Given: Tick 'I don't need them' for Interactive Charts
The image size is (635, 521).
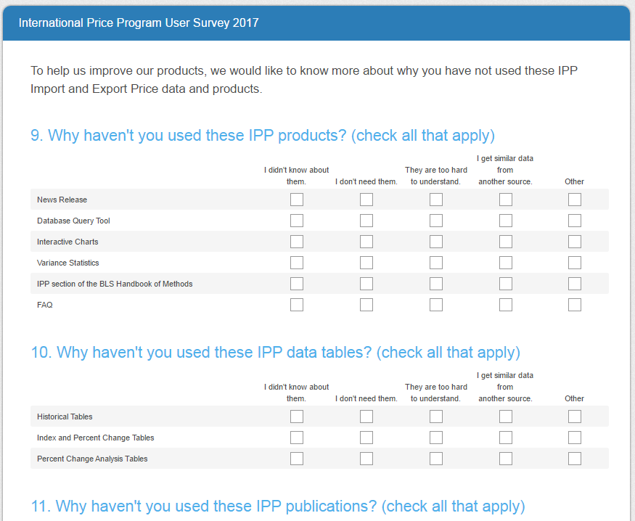Looking at the screenshot, I should point(366,242).
